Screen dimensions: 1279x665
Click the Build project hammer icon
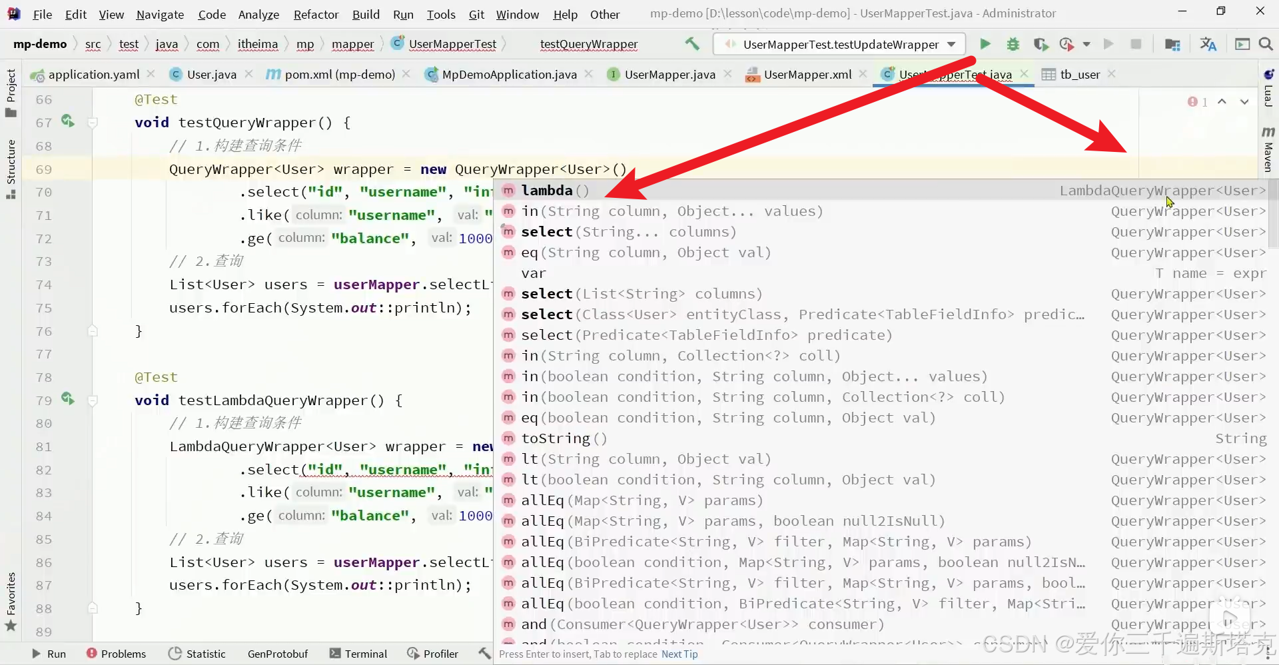click(692, 44)
